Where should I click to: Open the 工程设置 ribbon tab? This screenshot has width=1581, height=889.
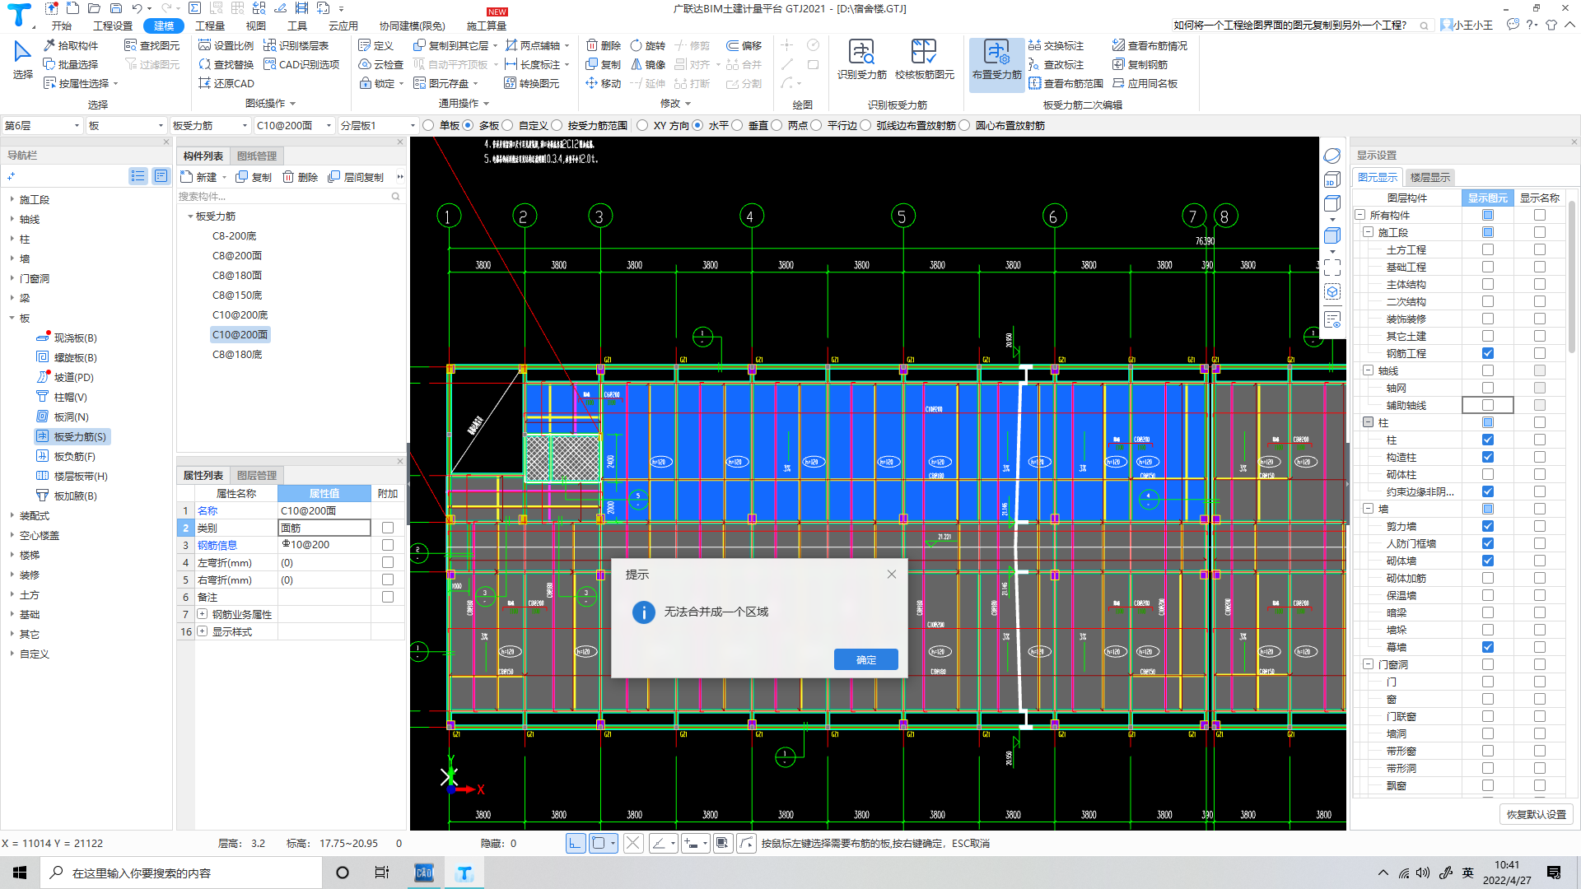tap(113, 26)
